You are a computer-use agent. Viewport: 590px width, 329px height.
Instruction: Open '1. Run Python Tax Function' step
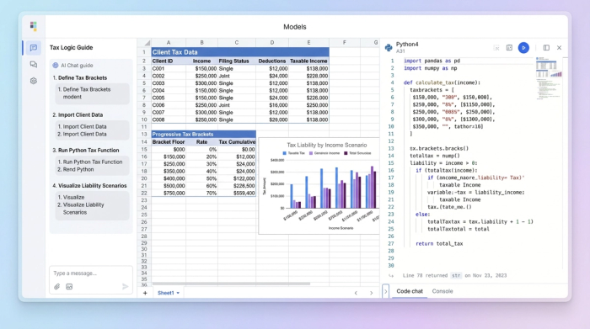click(x=90, y=162)
